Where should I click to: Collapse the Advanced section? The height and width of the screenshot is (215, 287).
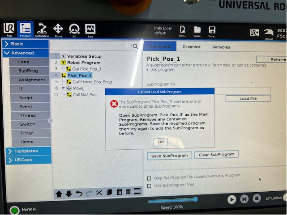point(26,53)
